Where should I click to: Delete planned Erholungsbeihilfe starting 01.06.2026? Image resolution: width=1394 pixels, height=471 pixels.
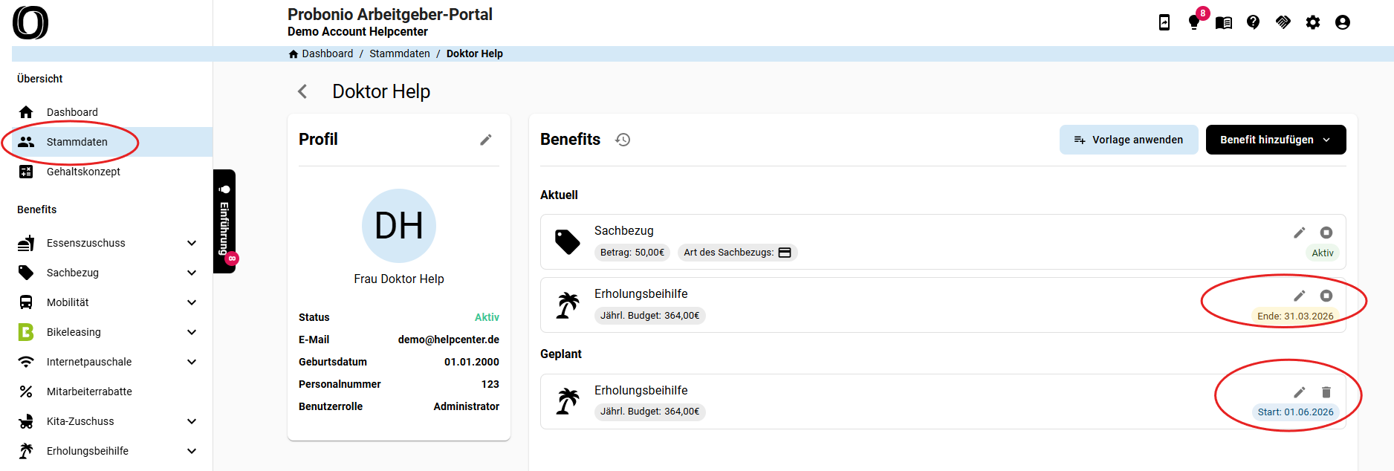tap(1326, 392)
